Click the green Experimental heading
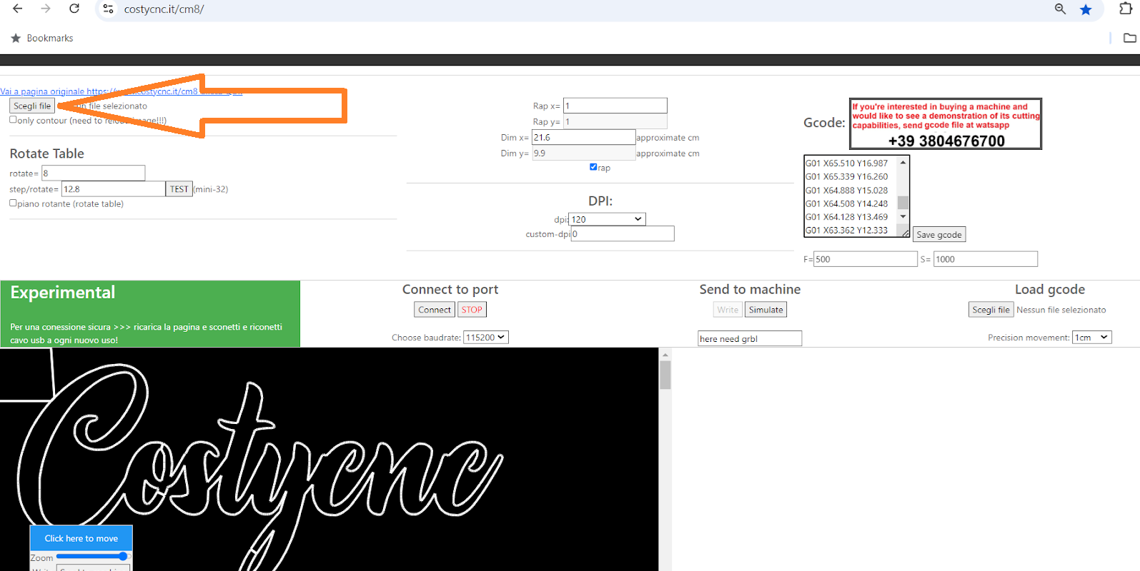 click(x=63, y=292)
